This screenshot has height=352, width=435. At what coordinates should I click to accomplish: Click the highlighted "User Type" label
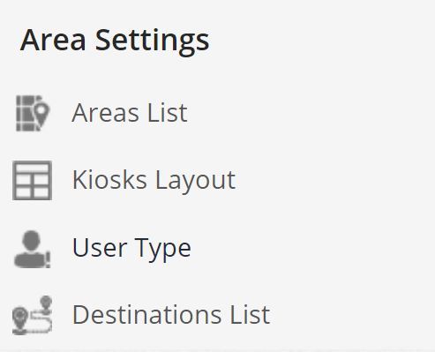131,249
